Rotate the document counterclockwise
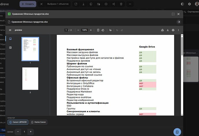 pyautogui.click(x=103, y=30)
